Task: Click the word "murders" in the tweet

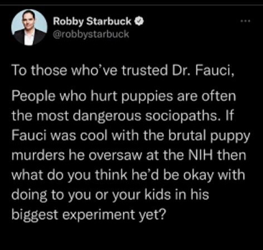Action: click(x=38, y=156)
